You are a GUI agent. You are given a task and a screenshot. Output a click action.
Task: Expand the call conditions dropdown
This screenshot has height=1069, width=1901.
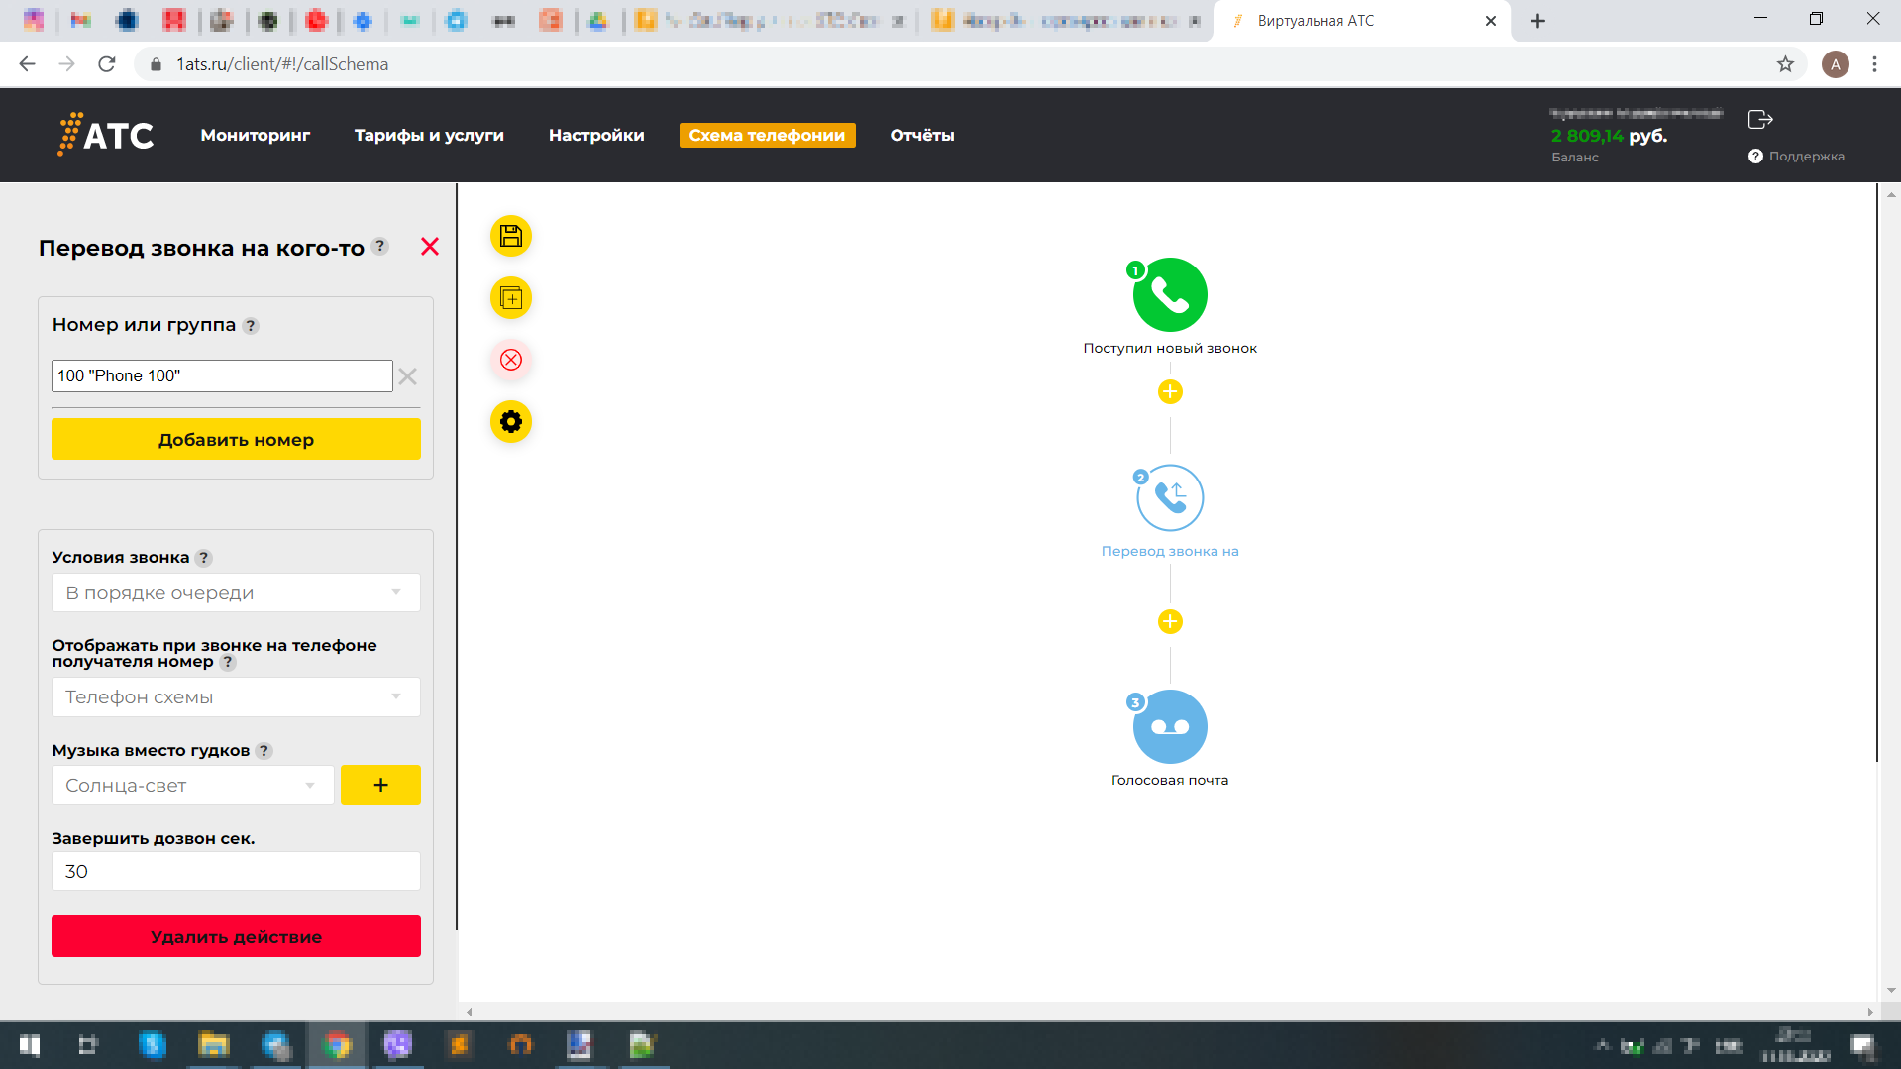click(x=236, y=593)
